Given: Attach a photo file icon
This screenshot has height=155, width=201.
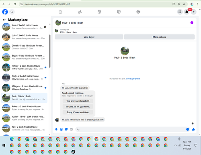Looking at the screenshot, I should [x=62, y=129].
